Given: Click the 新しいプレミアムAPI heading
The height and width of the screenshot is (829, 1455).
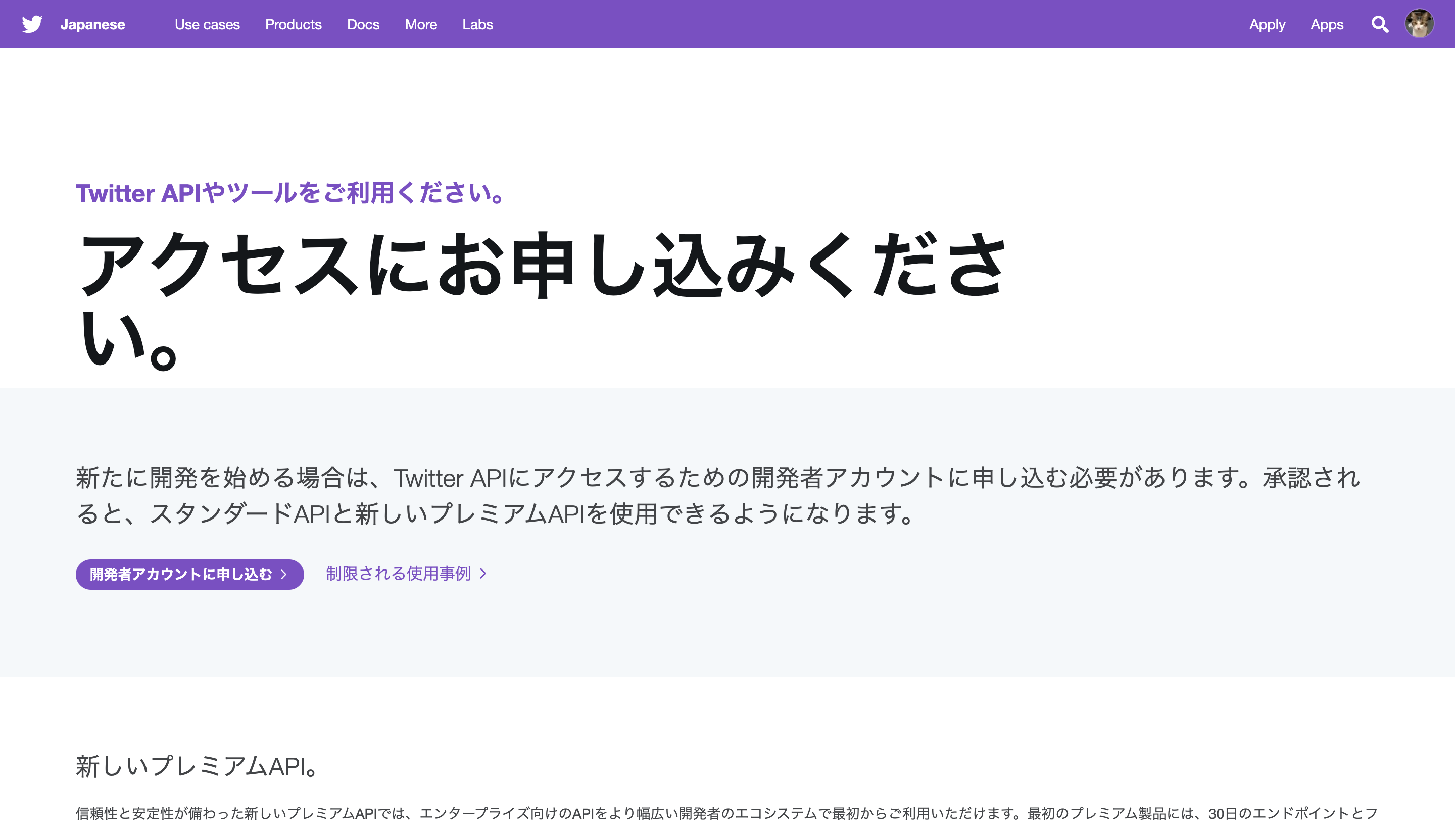Looking at the screenshot, I should pos(197,766).
